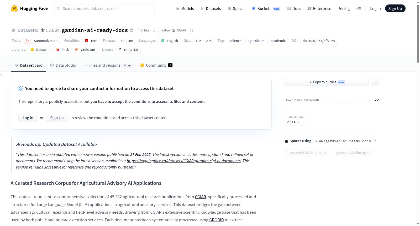Click Log In in the header
The height and width of the screenshot is (226, 420).
(375, 8)
